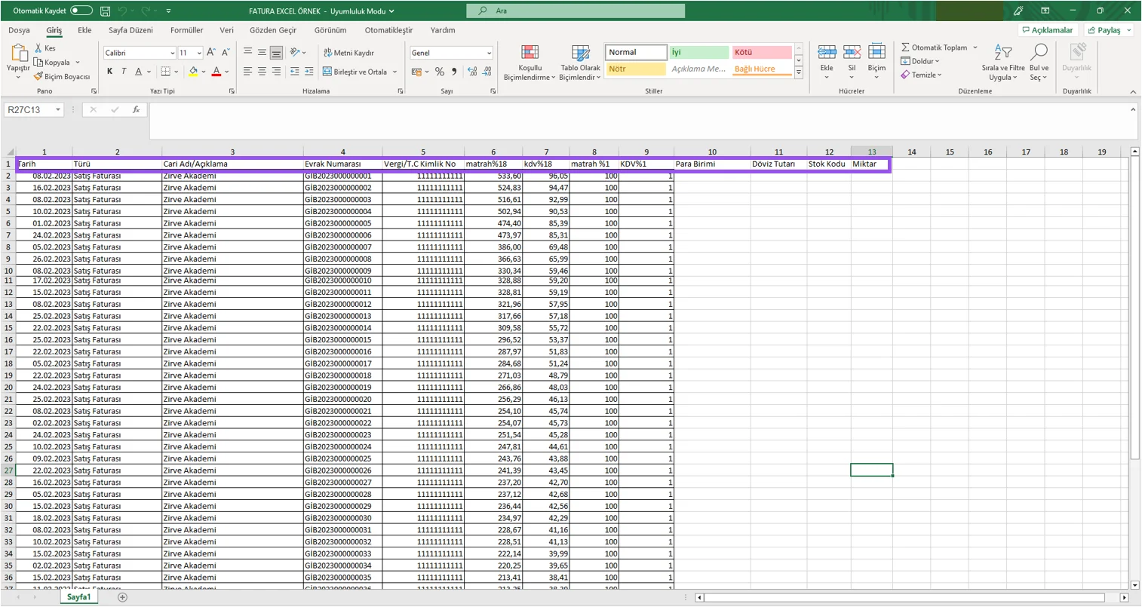Click the Kes (cut) scissors icon
The width and height of the screenshot is (1142, 607).
point(38,48)
